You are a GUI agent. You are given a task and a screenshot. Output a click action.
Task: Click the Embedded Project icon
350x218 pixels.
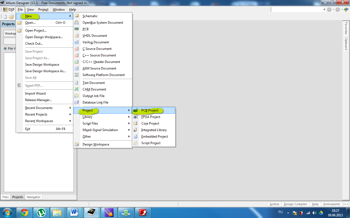click(135, 137)
